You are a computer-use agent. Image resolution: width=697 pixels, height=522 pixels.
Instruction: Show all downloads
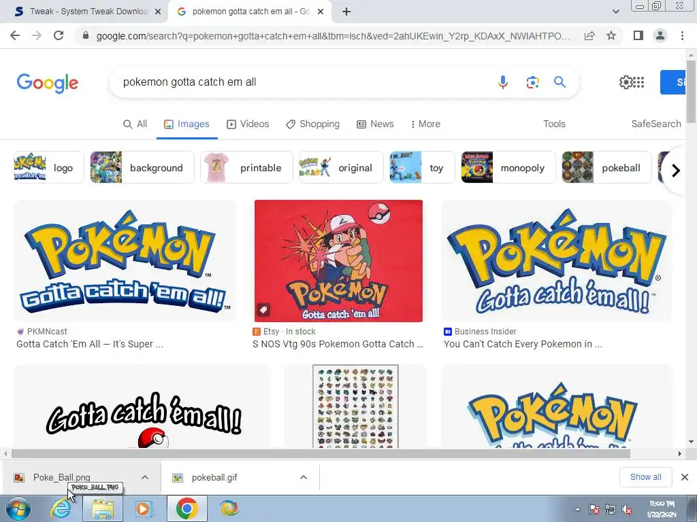point(645,477)
